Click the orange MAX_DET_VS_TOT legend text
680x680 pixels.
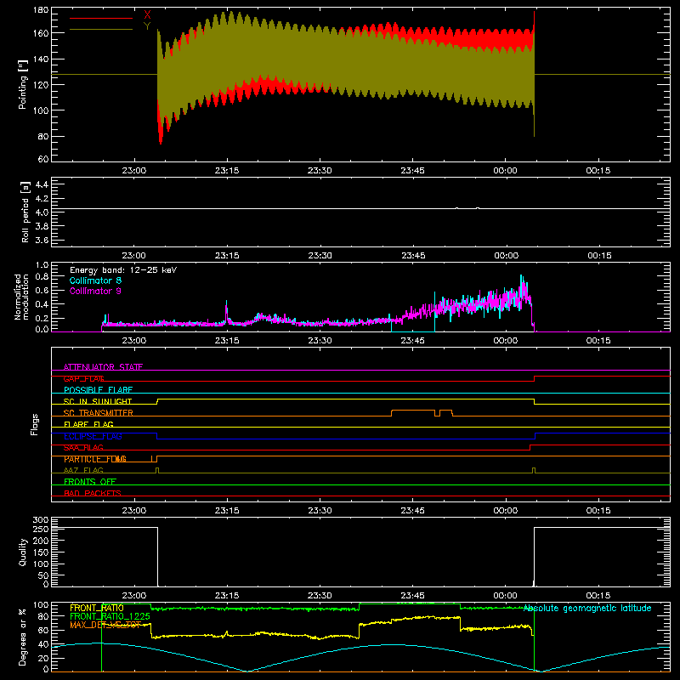point(105,625)
